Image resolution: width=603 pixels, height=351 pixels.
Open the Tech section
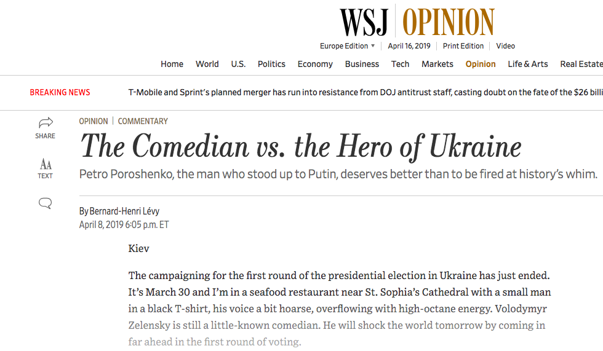(400, 64)
